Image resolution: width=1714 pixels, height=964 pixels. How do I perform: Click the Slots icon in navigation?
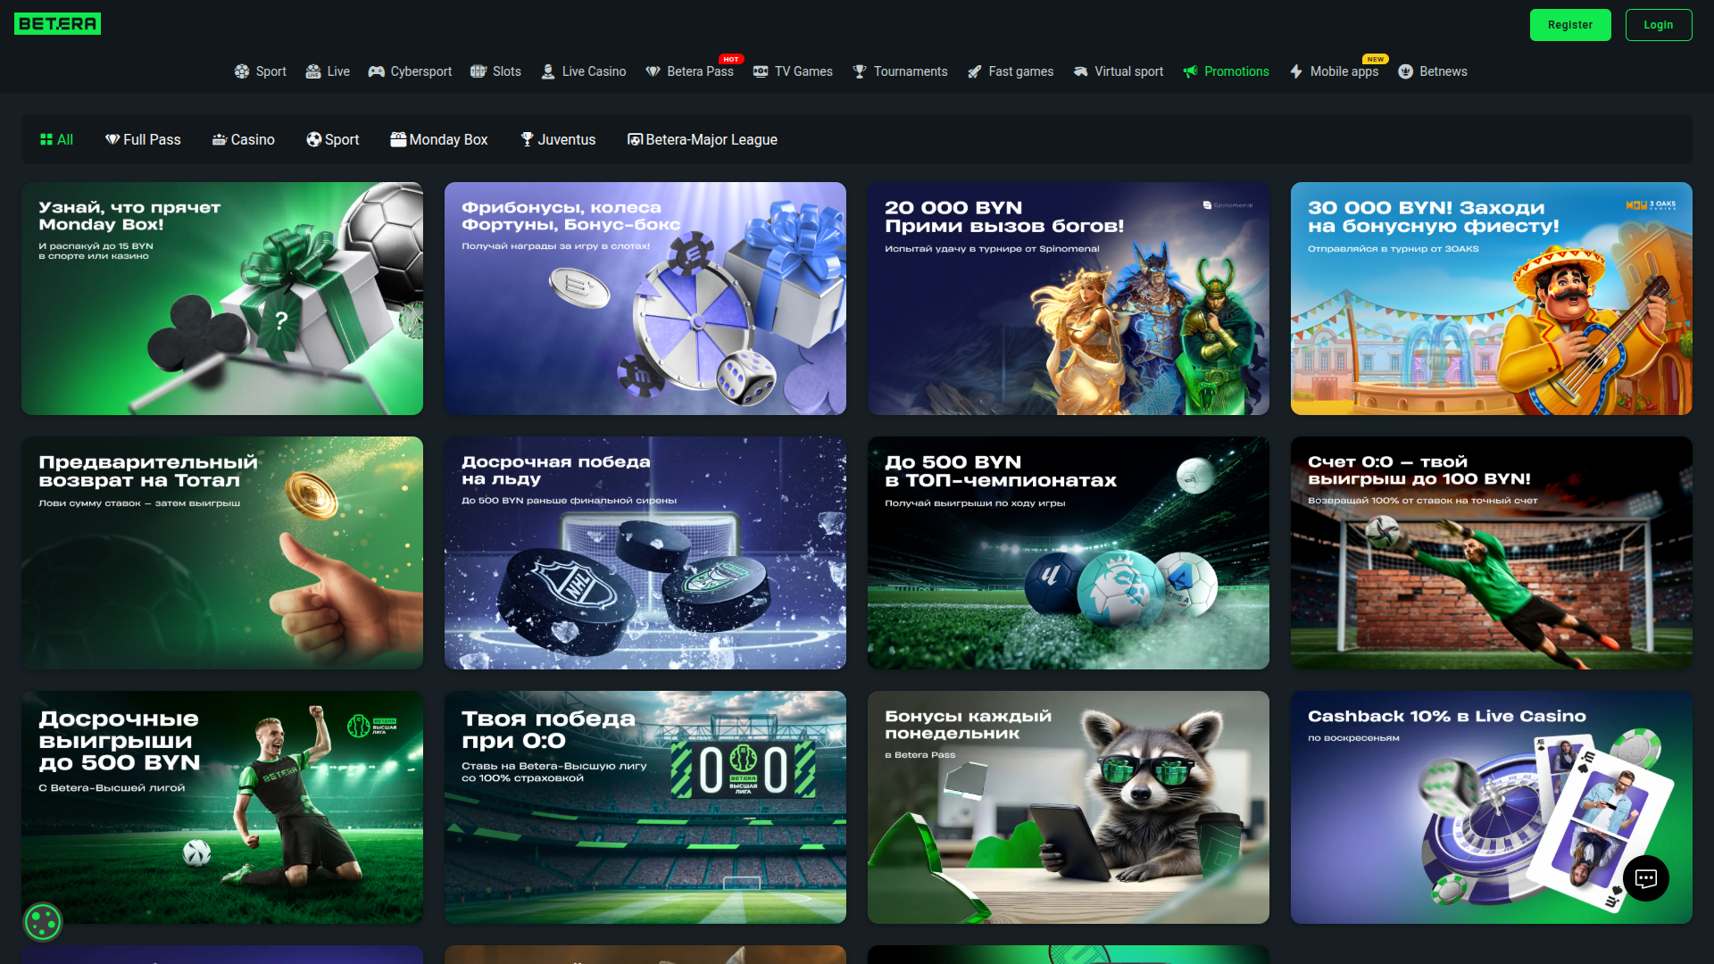click(479, 71)
